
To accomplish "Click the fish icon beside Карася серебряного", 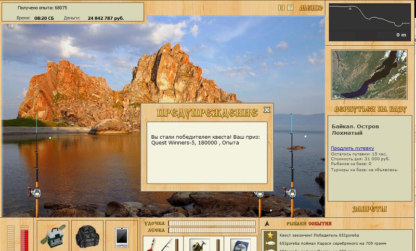I will coord(270,243).
